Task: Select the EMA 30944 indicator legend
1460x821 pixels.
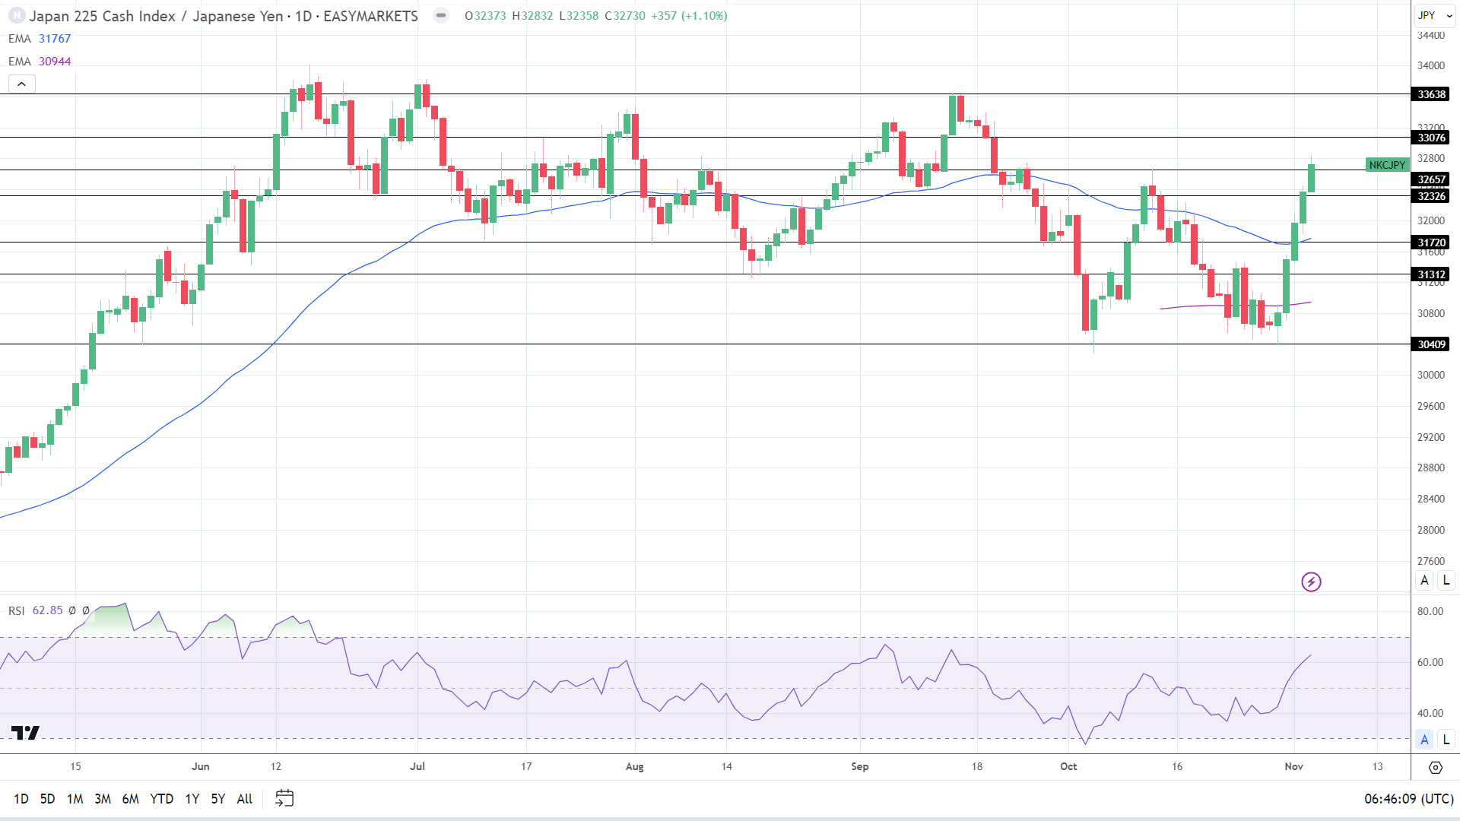Action: [40, 62]
